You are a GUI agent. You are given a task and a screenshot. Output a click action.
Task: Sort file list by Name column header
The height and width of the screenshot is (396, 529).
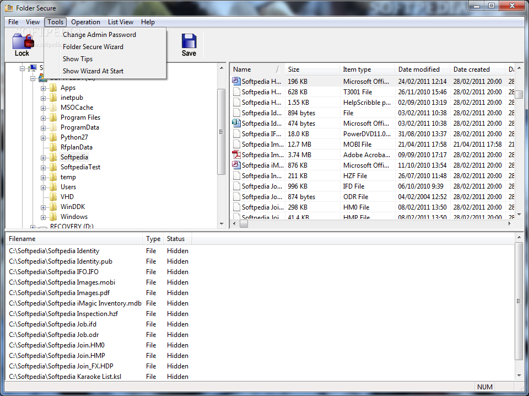coord(257,69)
